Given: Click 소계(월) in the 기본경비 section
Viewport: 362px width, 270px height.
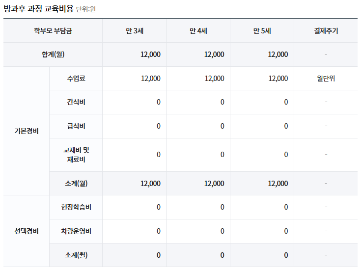Looking at the screenshot, I should pyautogui.click(x=76, y=184).
